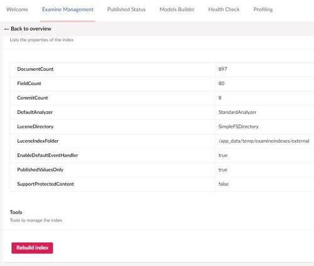314x266 pixels.
Task: Go back to overview link
Action: point(31,29)
